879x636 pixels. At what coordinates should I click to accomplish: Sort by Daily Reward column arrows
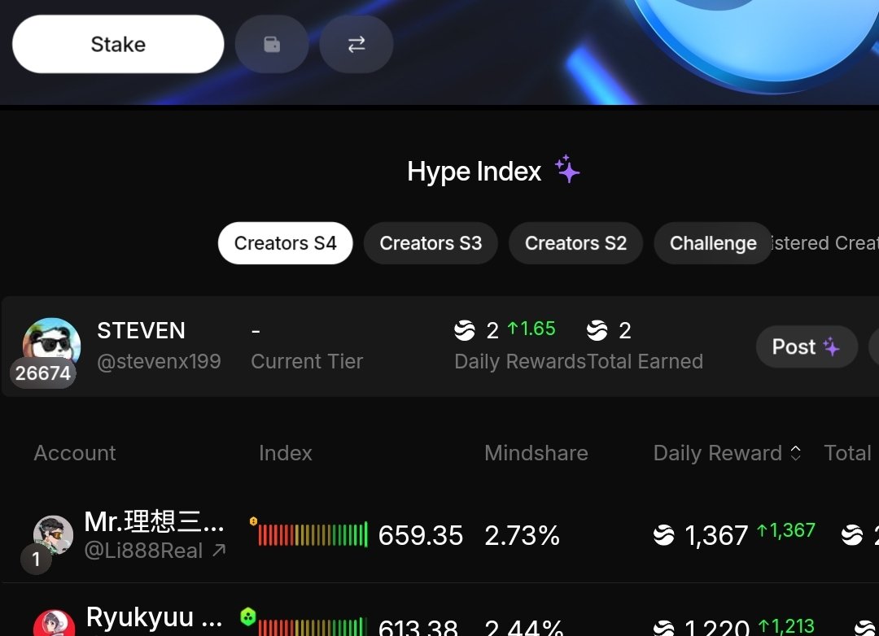tap(795, 453)
